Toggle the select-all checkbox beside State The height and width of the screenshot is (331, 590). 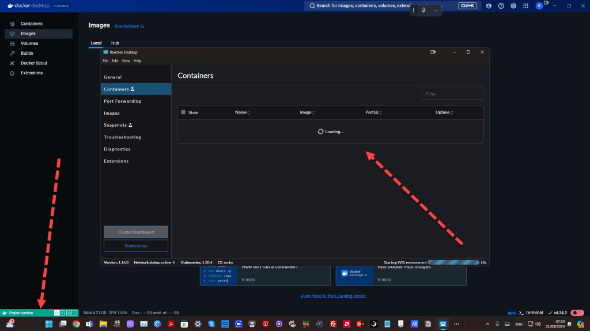(x=183, y=112)
